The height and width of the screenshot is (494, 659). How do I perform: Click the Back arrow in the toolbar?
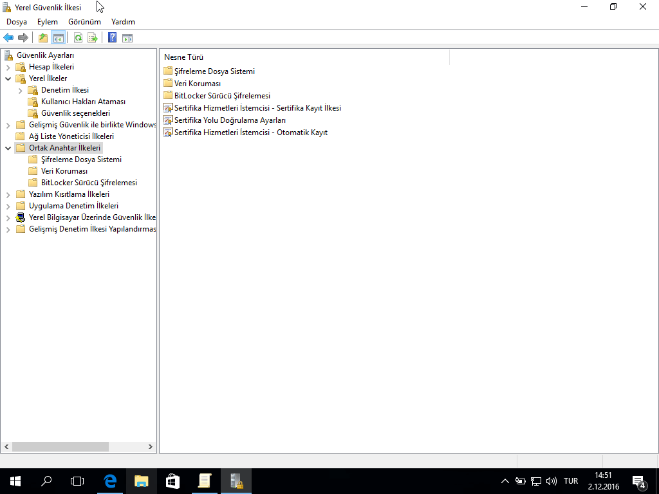[x=8, y=38]
